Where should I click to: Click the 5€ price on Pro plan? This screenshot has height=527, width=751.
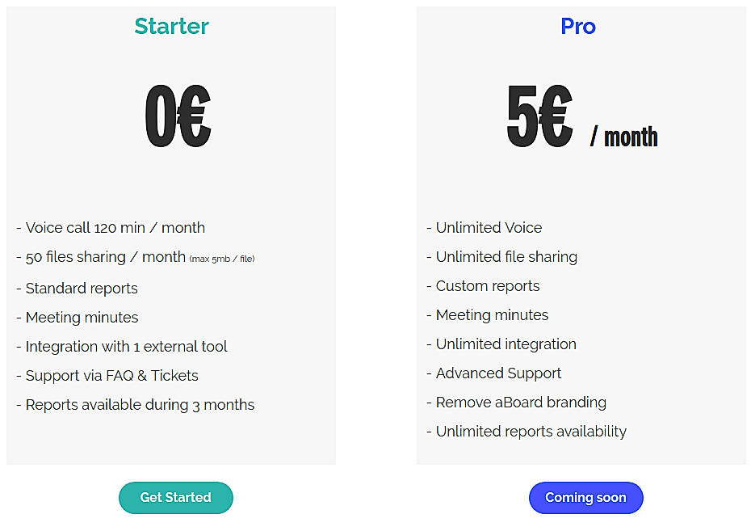click(539, 115)
